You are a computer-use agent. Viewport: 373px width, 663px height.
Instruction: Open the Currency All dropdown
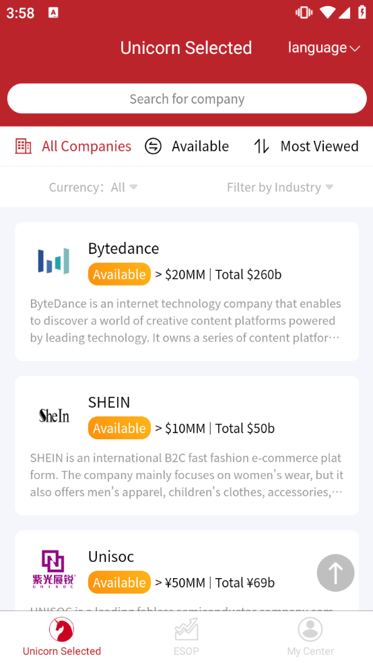pyautogui.click(x=94, y=187)
